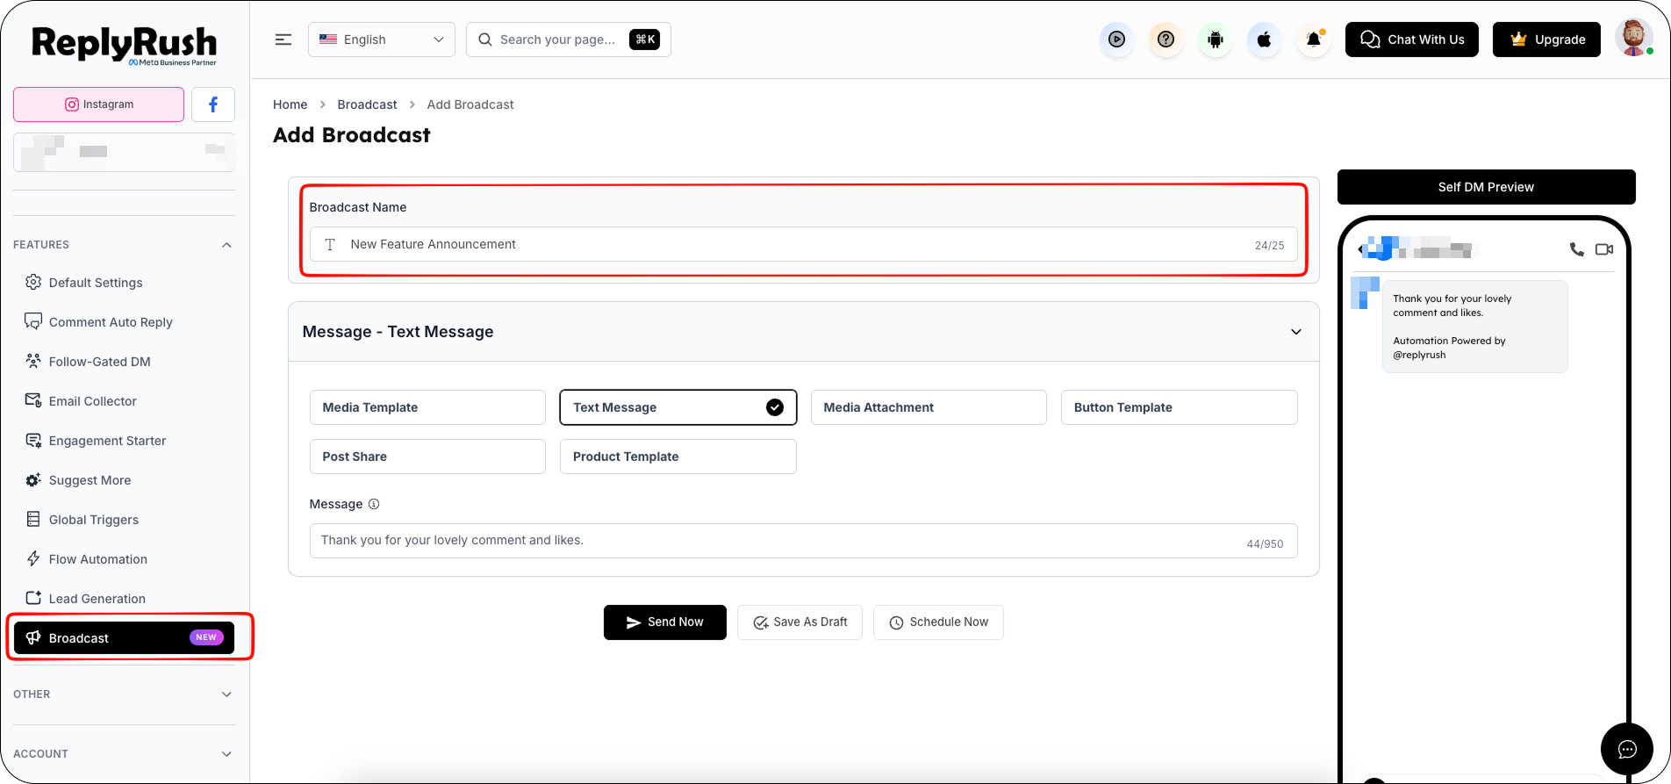This screenshot has width=1671, height=784.
Task: Open the Apple app icon
Action: (x=1265, y=40)
